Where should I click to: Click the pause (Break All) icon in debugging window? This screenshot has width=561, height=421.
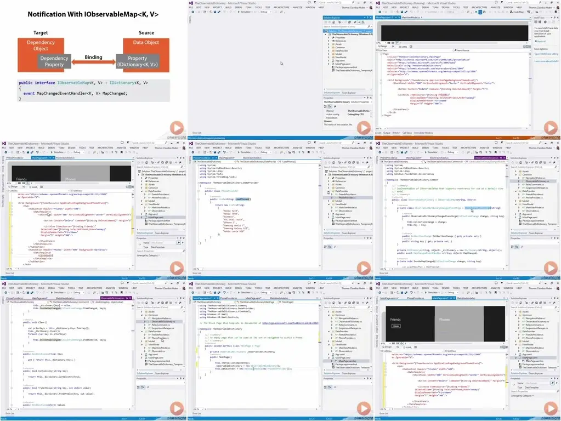coord(476,12)
